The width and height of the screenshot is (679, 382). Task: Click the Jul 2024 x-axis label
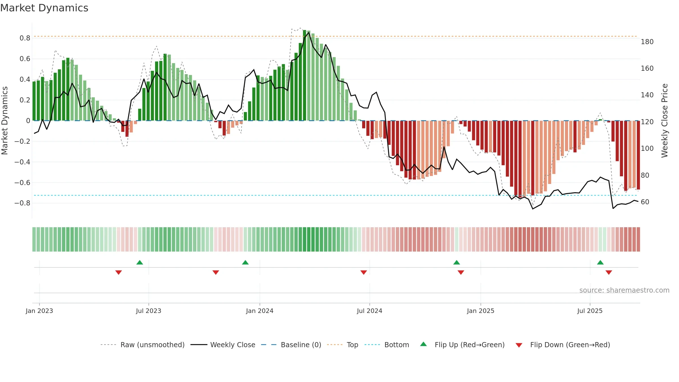pos(369,311)
